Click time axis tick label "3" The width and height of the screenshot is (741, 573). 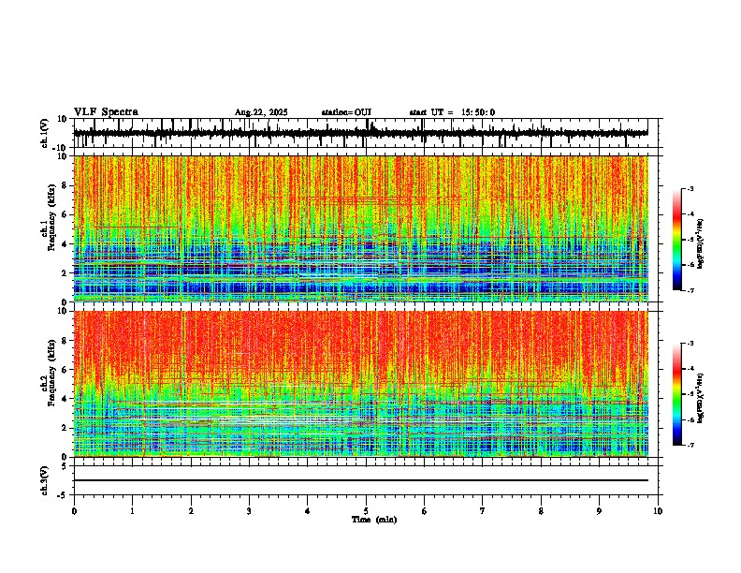[249, 511]
